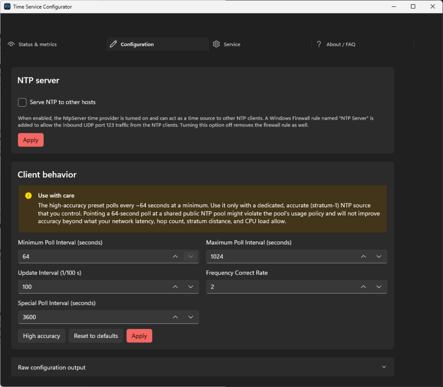Maximize the Time Service Configurator window
Image resolution: width=443 pixels, height=387 pixels.
413,6
